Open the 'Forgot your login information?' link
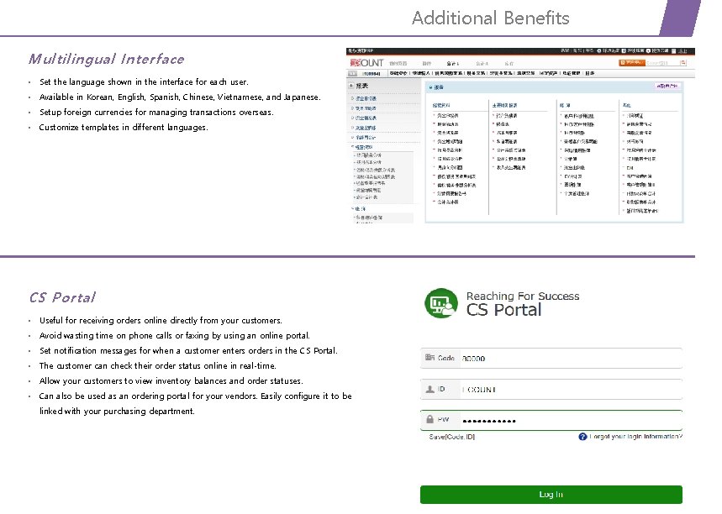 tap(636, 437)
